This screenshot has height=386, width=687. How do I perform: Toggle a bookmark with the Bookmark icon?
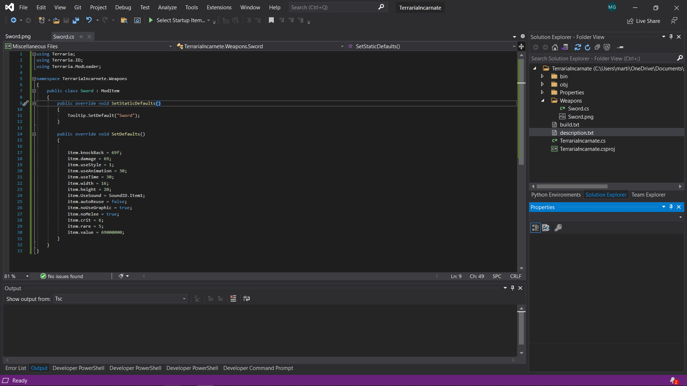(271, 20)
